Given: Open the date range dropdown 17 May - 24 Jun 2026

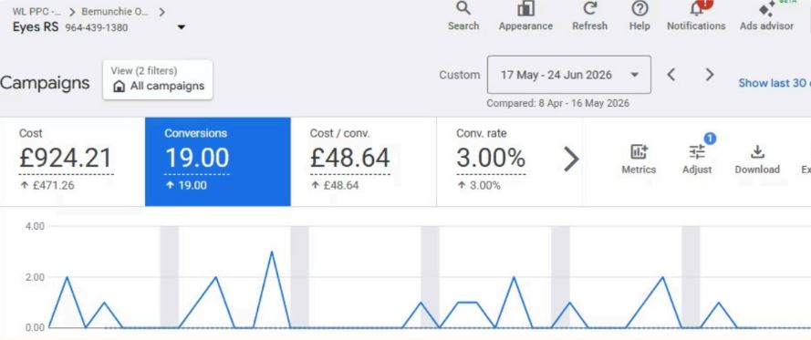Looking at the screenshot, I should point(569,75).
